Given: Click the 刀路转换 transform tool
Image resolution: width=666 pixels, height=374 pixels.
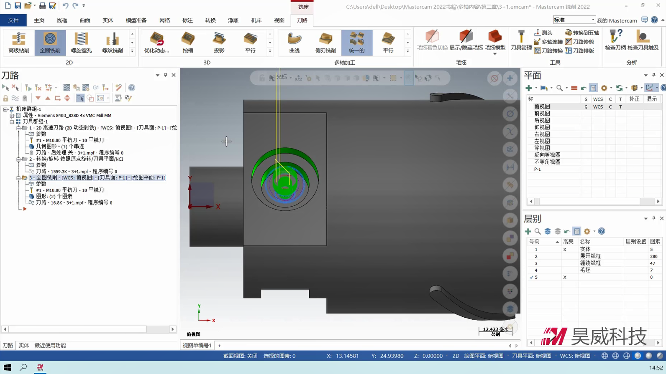Looking at the screenshot, I should pyautogui.click(x=548, y=51).
